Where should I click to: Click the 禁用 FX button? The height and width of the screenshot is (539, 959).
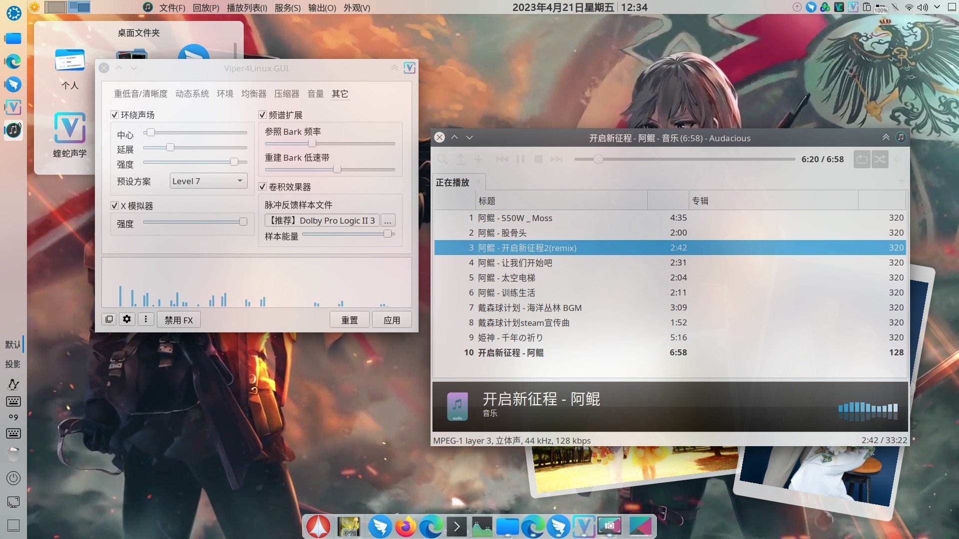click(178, 319)
